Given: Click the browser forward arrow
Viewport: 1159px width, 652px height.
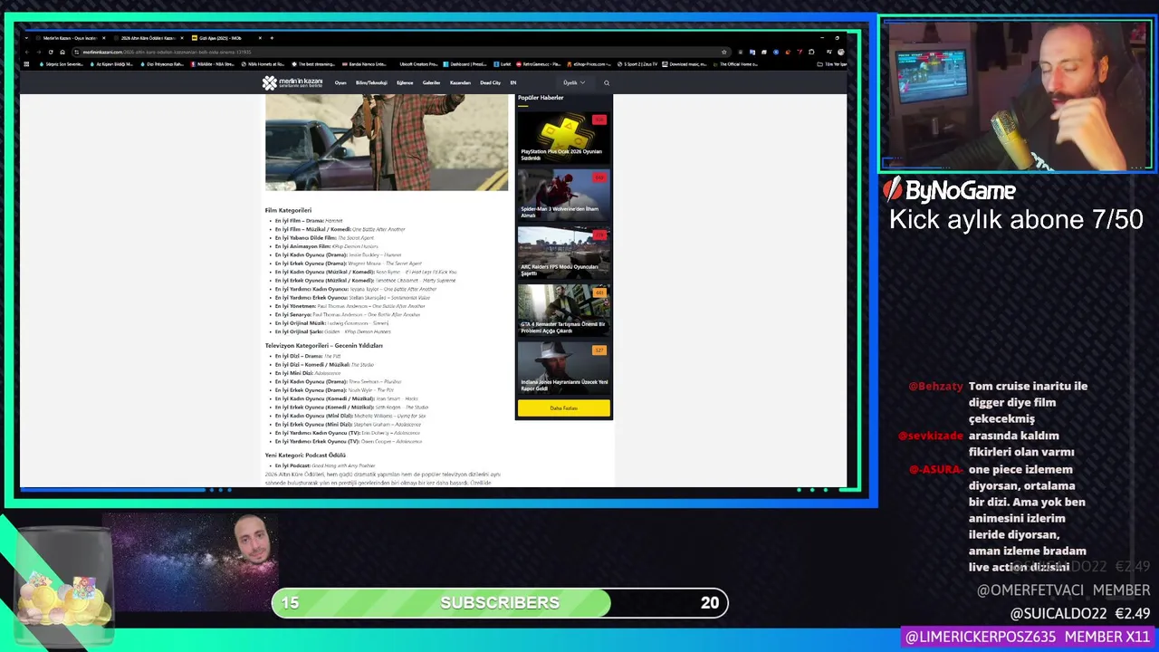Looking at the screenshot, I should coord(39,52).
